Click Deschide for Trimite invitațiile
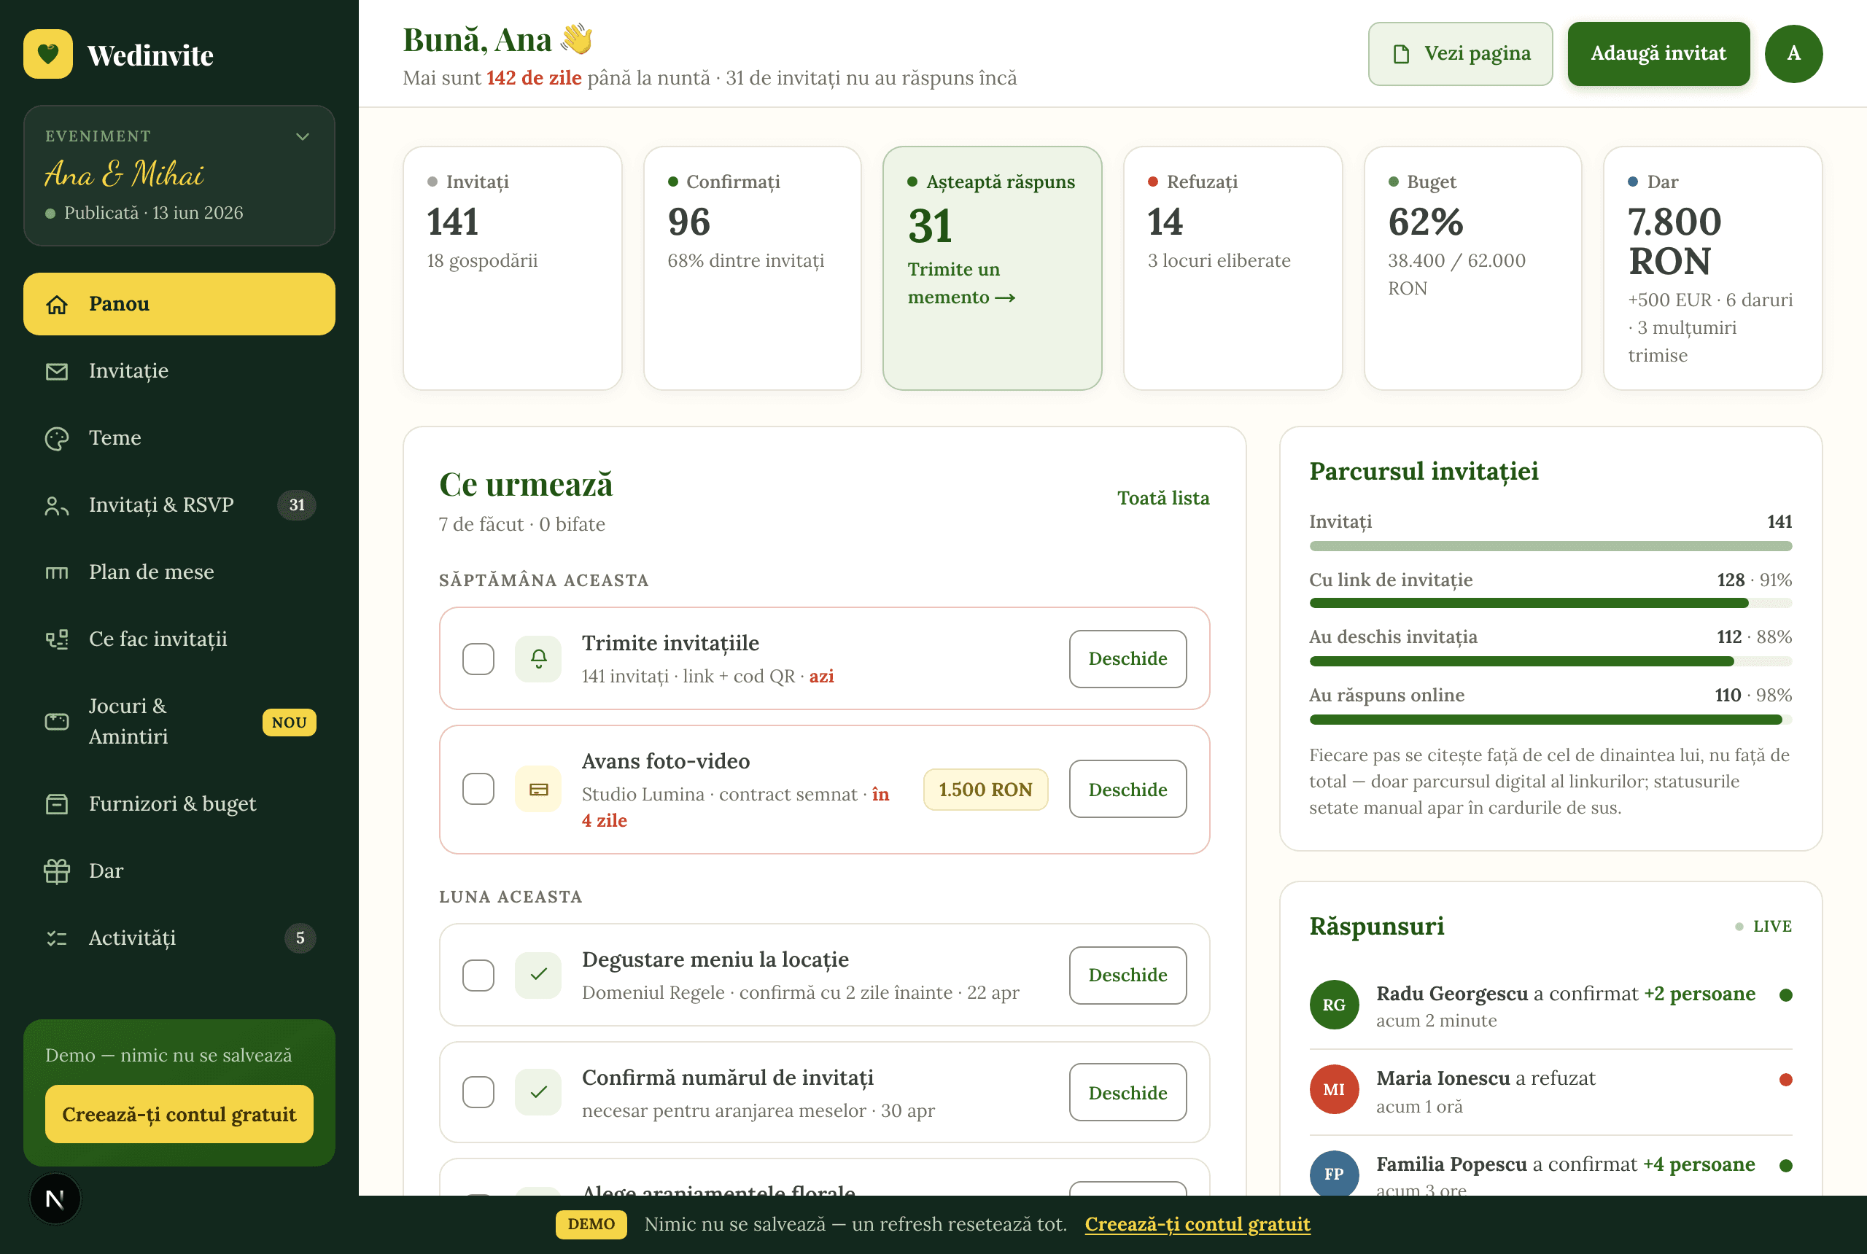Image resolution: width=1867 pixels, height=1254 pixels. click(x=1128, y=659)
